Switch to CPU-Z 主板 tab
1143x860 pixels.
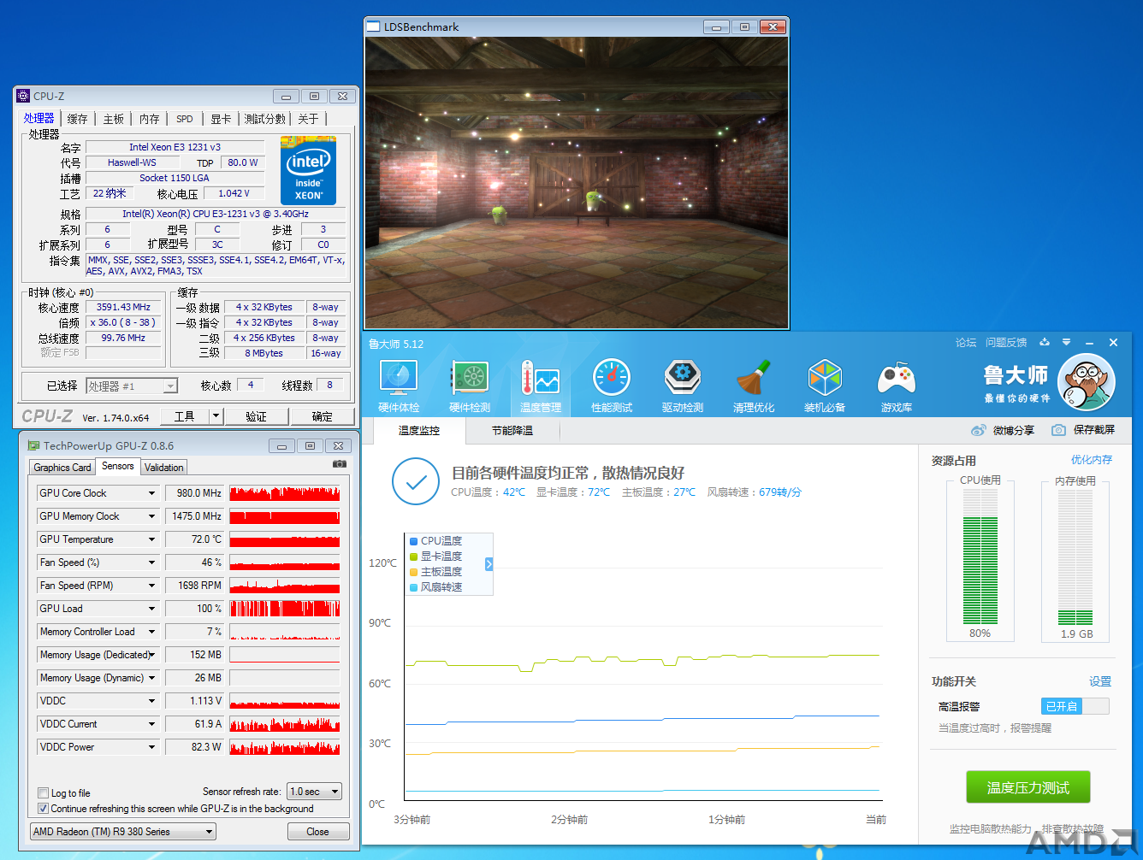pos(114,119)
